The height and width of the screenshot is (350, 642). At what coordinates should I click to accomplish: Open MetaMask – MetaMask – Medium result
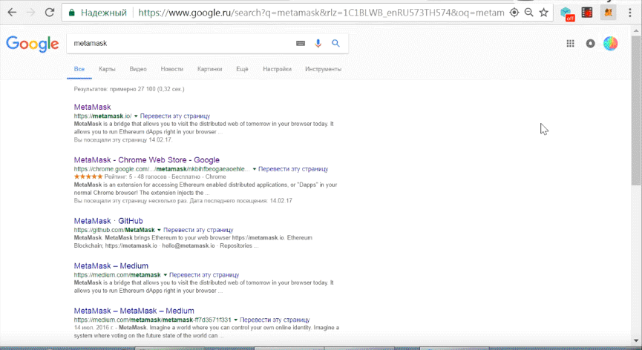[134, 311]
